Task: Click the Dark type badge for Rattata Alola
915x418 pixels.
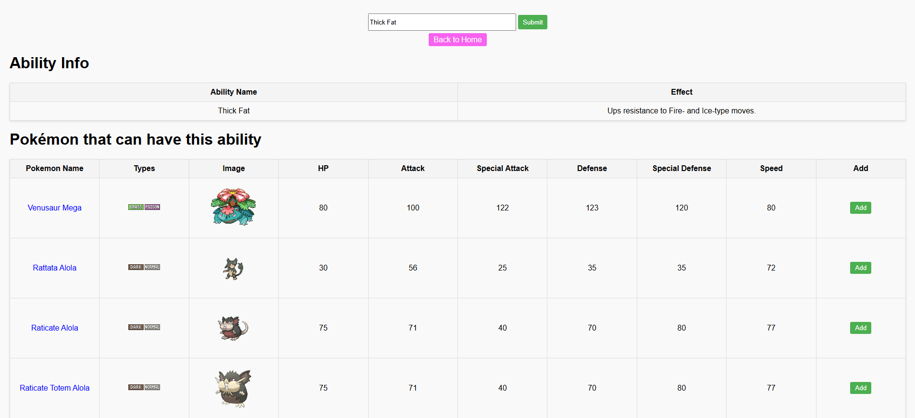Action: (x=136, y=267)
